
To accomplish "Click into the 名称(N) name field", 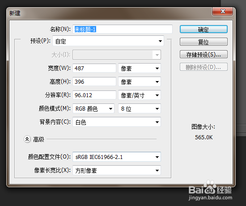I will 123,29.
